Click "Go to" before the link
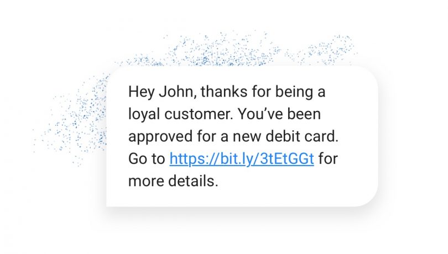Image resolution: width=448 pixels, height=254 pixels. coord(147,159)
